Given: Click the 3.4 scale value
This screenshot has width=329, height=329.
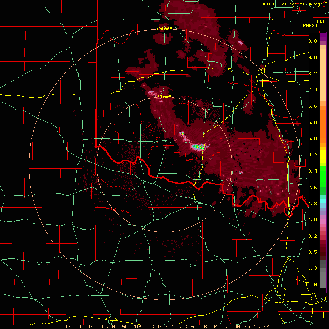Looking at the screenshot, I should (313, 171).
